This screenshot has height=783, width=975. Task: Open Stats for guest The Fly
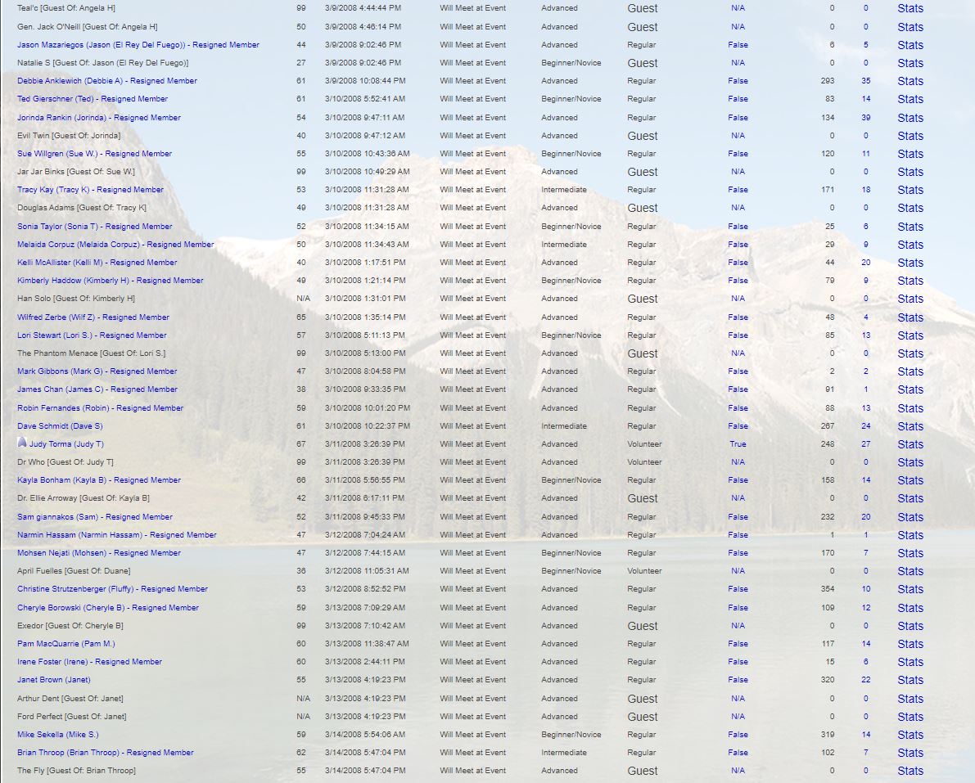click(x=910, y=771)
